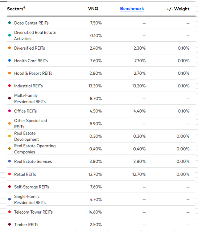Click Health Care REITs -0.10% weight value

coord(183,61)
